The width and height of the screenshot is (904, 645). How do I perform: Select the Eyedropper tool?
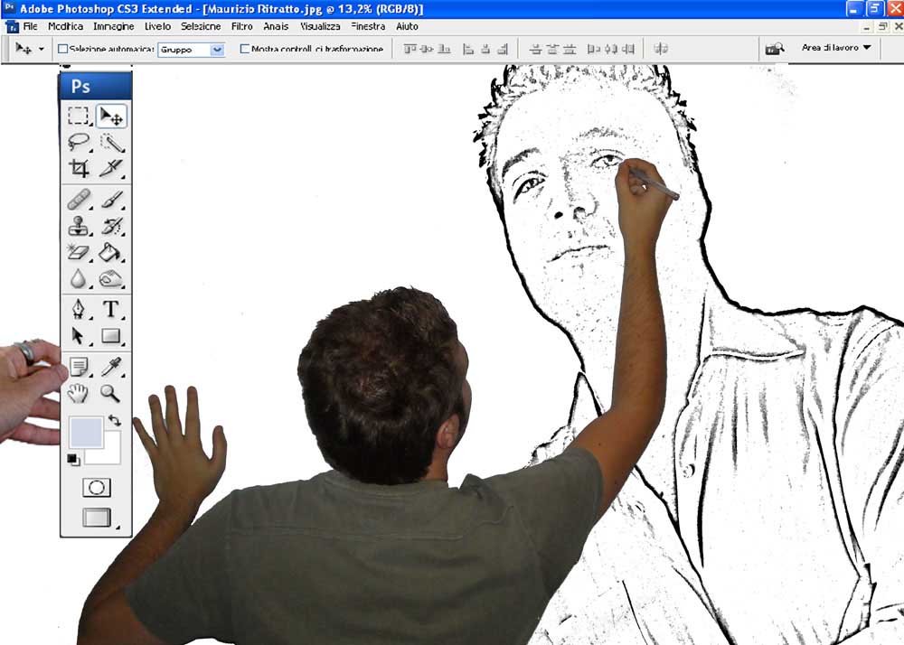pos(112,365)
